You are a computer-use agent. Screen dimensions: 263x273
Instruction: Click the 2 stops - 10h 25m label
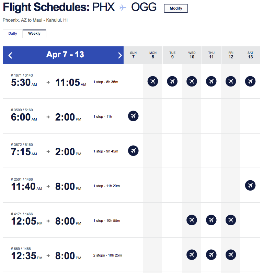pos(107,255)
